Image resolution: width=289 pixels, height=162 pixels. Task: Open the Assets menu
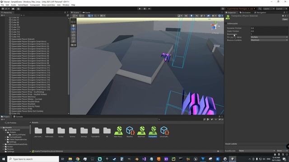(13, 5)
